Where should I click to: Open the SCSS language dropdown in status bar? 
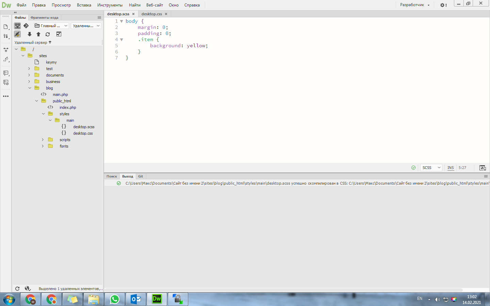[x=431, y=168]
